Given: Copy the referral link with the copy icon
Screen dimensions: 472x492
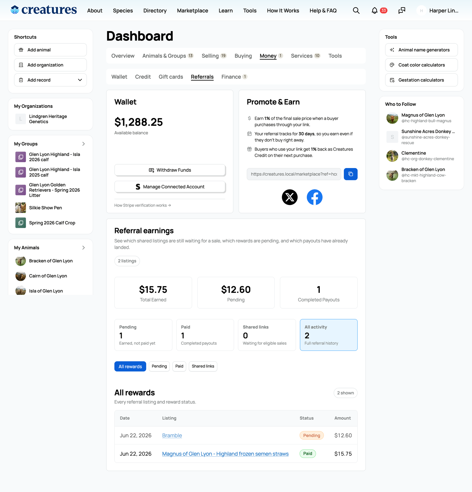Looking at the screenshot, I should point(351,174).
